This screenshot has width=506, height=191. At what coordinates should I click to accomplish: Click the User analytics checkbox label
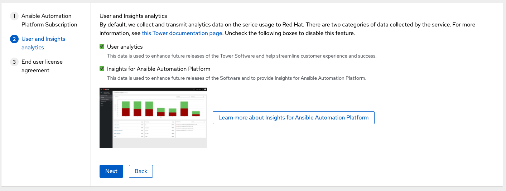[x=125, y=47]
